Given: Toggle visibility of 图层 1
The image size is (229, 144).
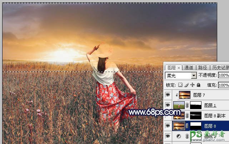Looking at the screenshot, I should click(x=168, y=106).
